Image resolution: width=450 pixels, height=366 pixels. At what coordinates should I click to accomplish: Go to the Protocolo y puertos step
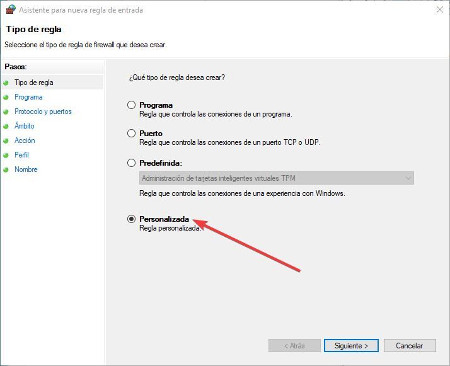(43, 112)
